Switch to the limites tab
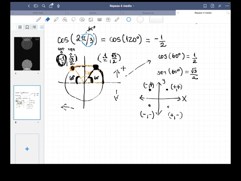This screenshot has height=181, width=241. (x=93, y=13)
